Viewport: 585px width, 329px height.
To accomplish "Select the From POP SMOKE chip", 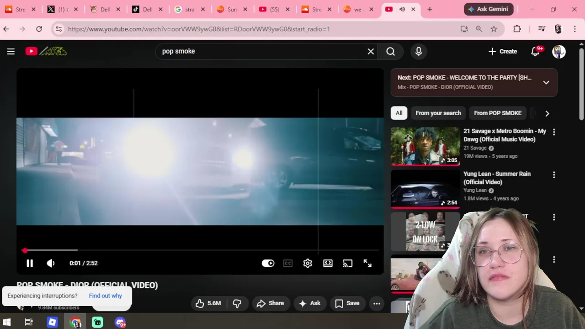I will point(498,113).
